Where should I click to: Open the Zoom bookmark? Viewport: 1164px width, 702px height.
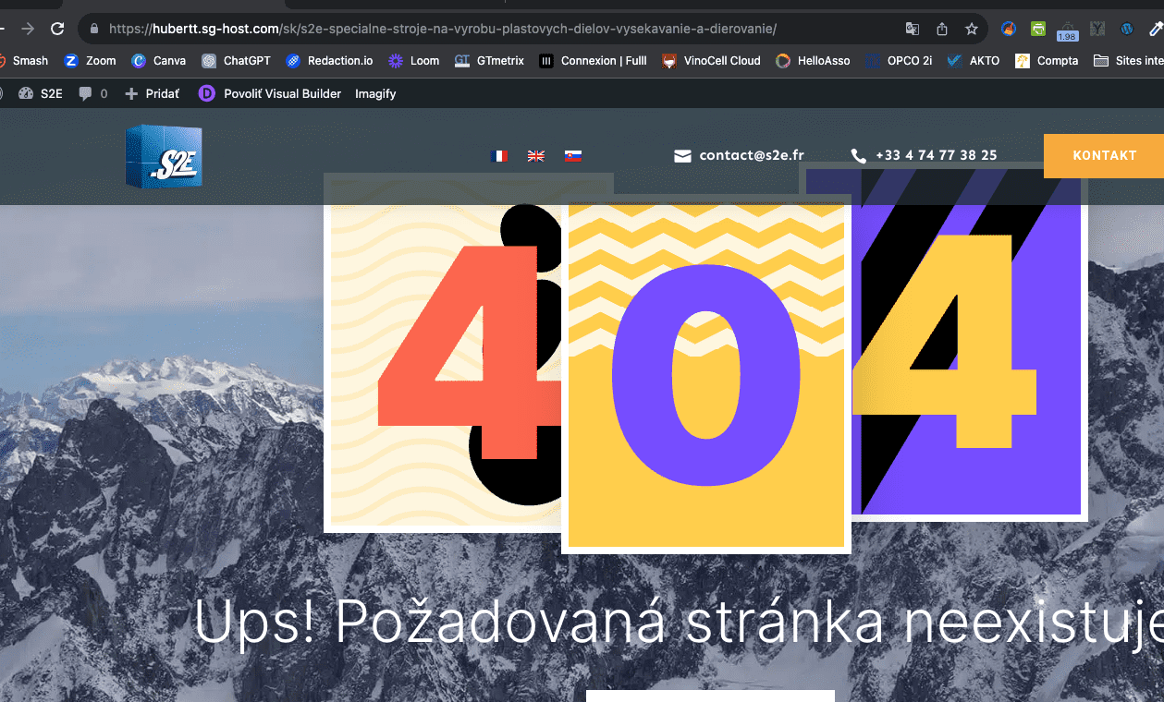tap(90, 61)
